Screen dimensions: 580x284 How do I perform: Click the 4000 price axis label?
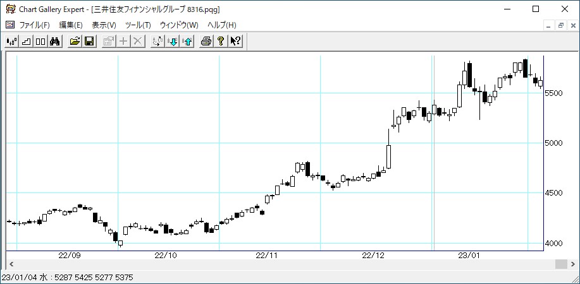tap(553, 244)
